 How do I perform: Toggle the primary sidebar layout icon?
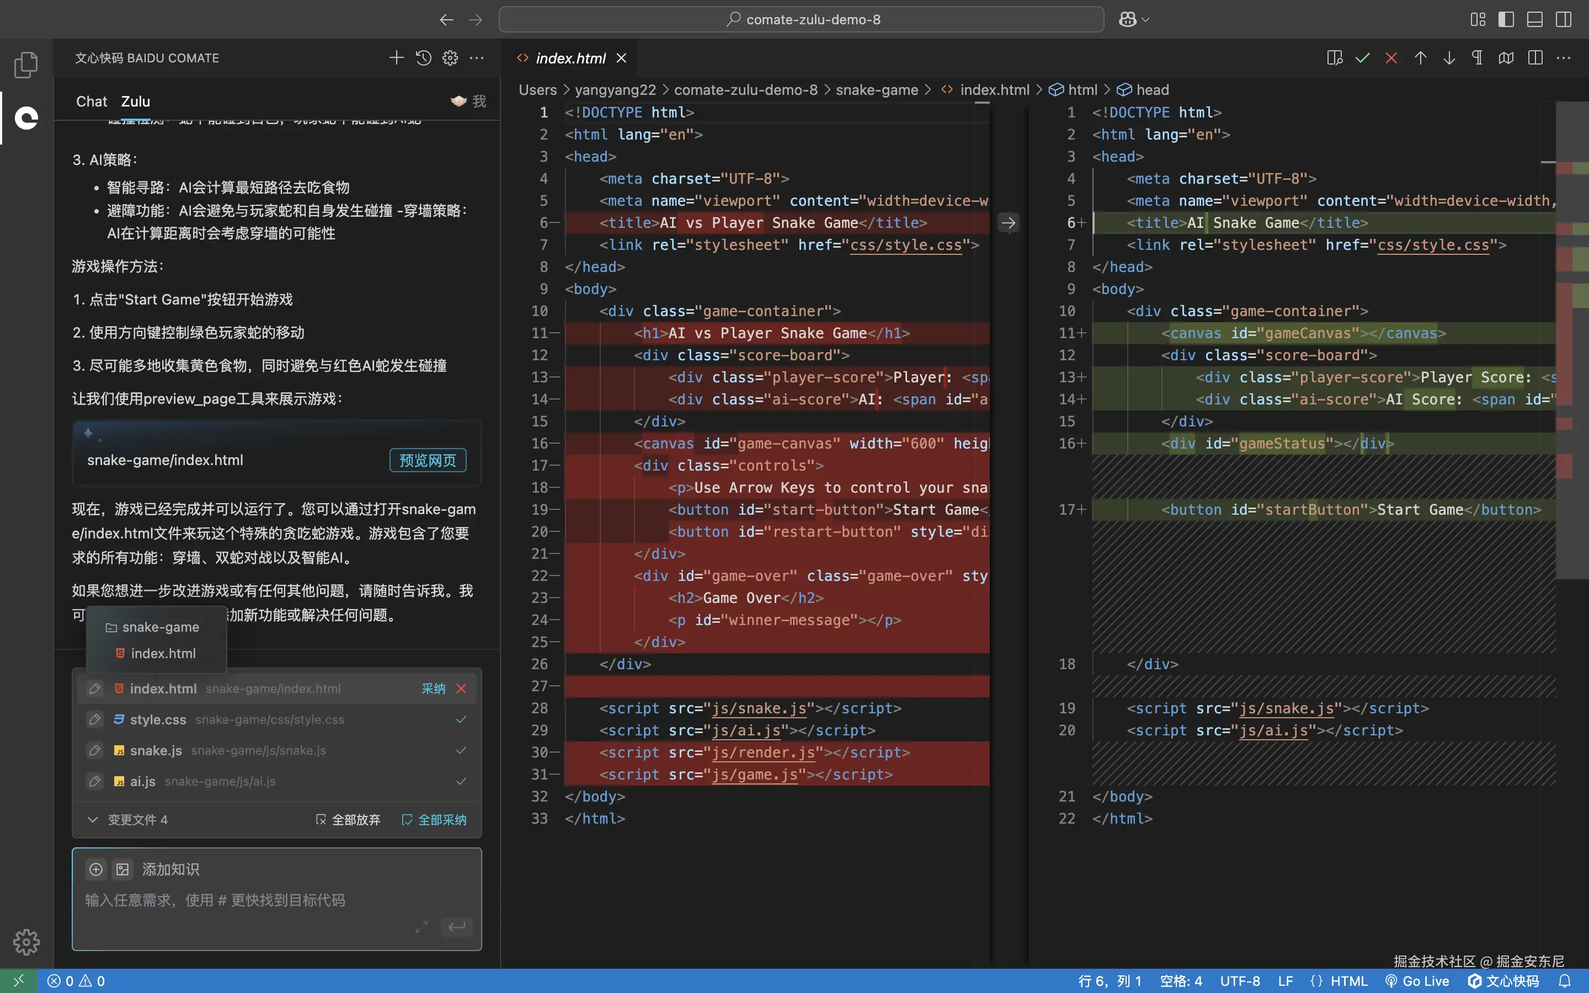coord(1506,20)
